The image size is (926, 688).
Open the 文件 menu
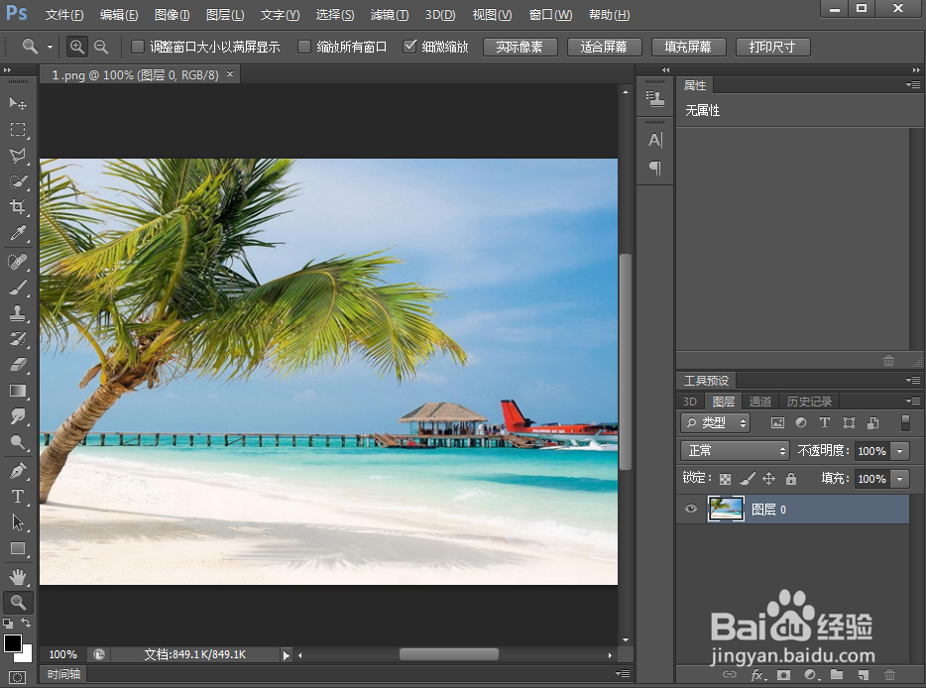(x=64, y=14)
